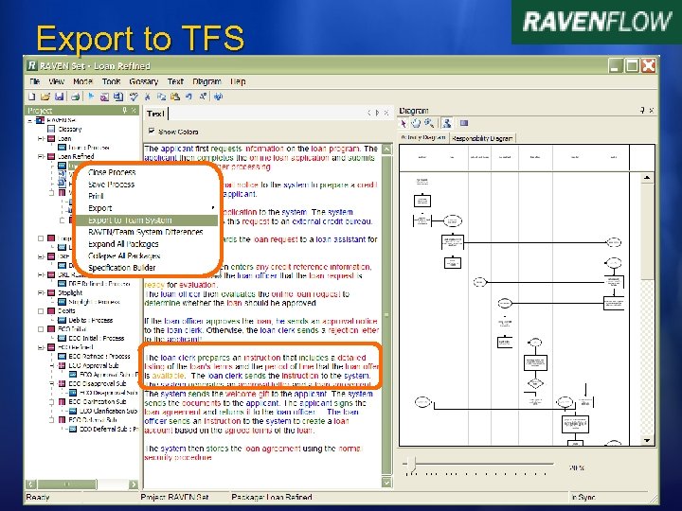Click 'In Sync' in status bar
This screenshot has width=682, height=511.
pos(583,497)
